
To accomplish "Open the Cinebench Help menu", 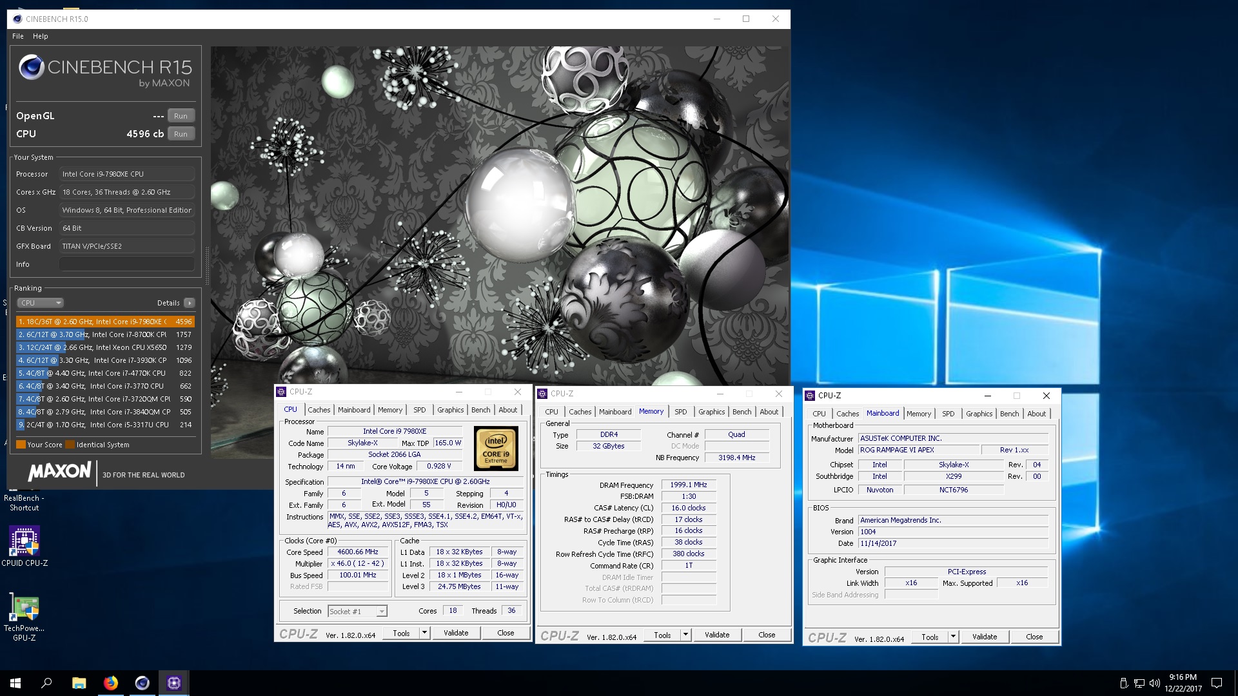I will pyautogui.click(x=40, y=36).
